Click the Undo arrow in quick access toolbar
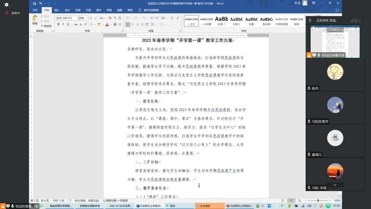Screen dimensions: 371x209 (x=41, y=3)
